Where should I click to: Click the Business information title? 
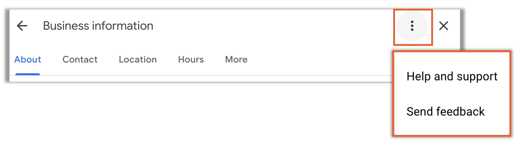point(98,26)
